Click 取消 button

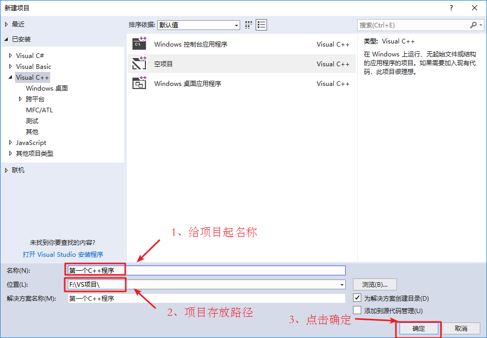(461, 328)
